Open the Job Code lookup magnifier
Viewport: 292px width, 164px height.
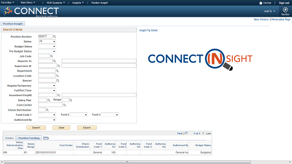point(52,56)
